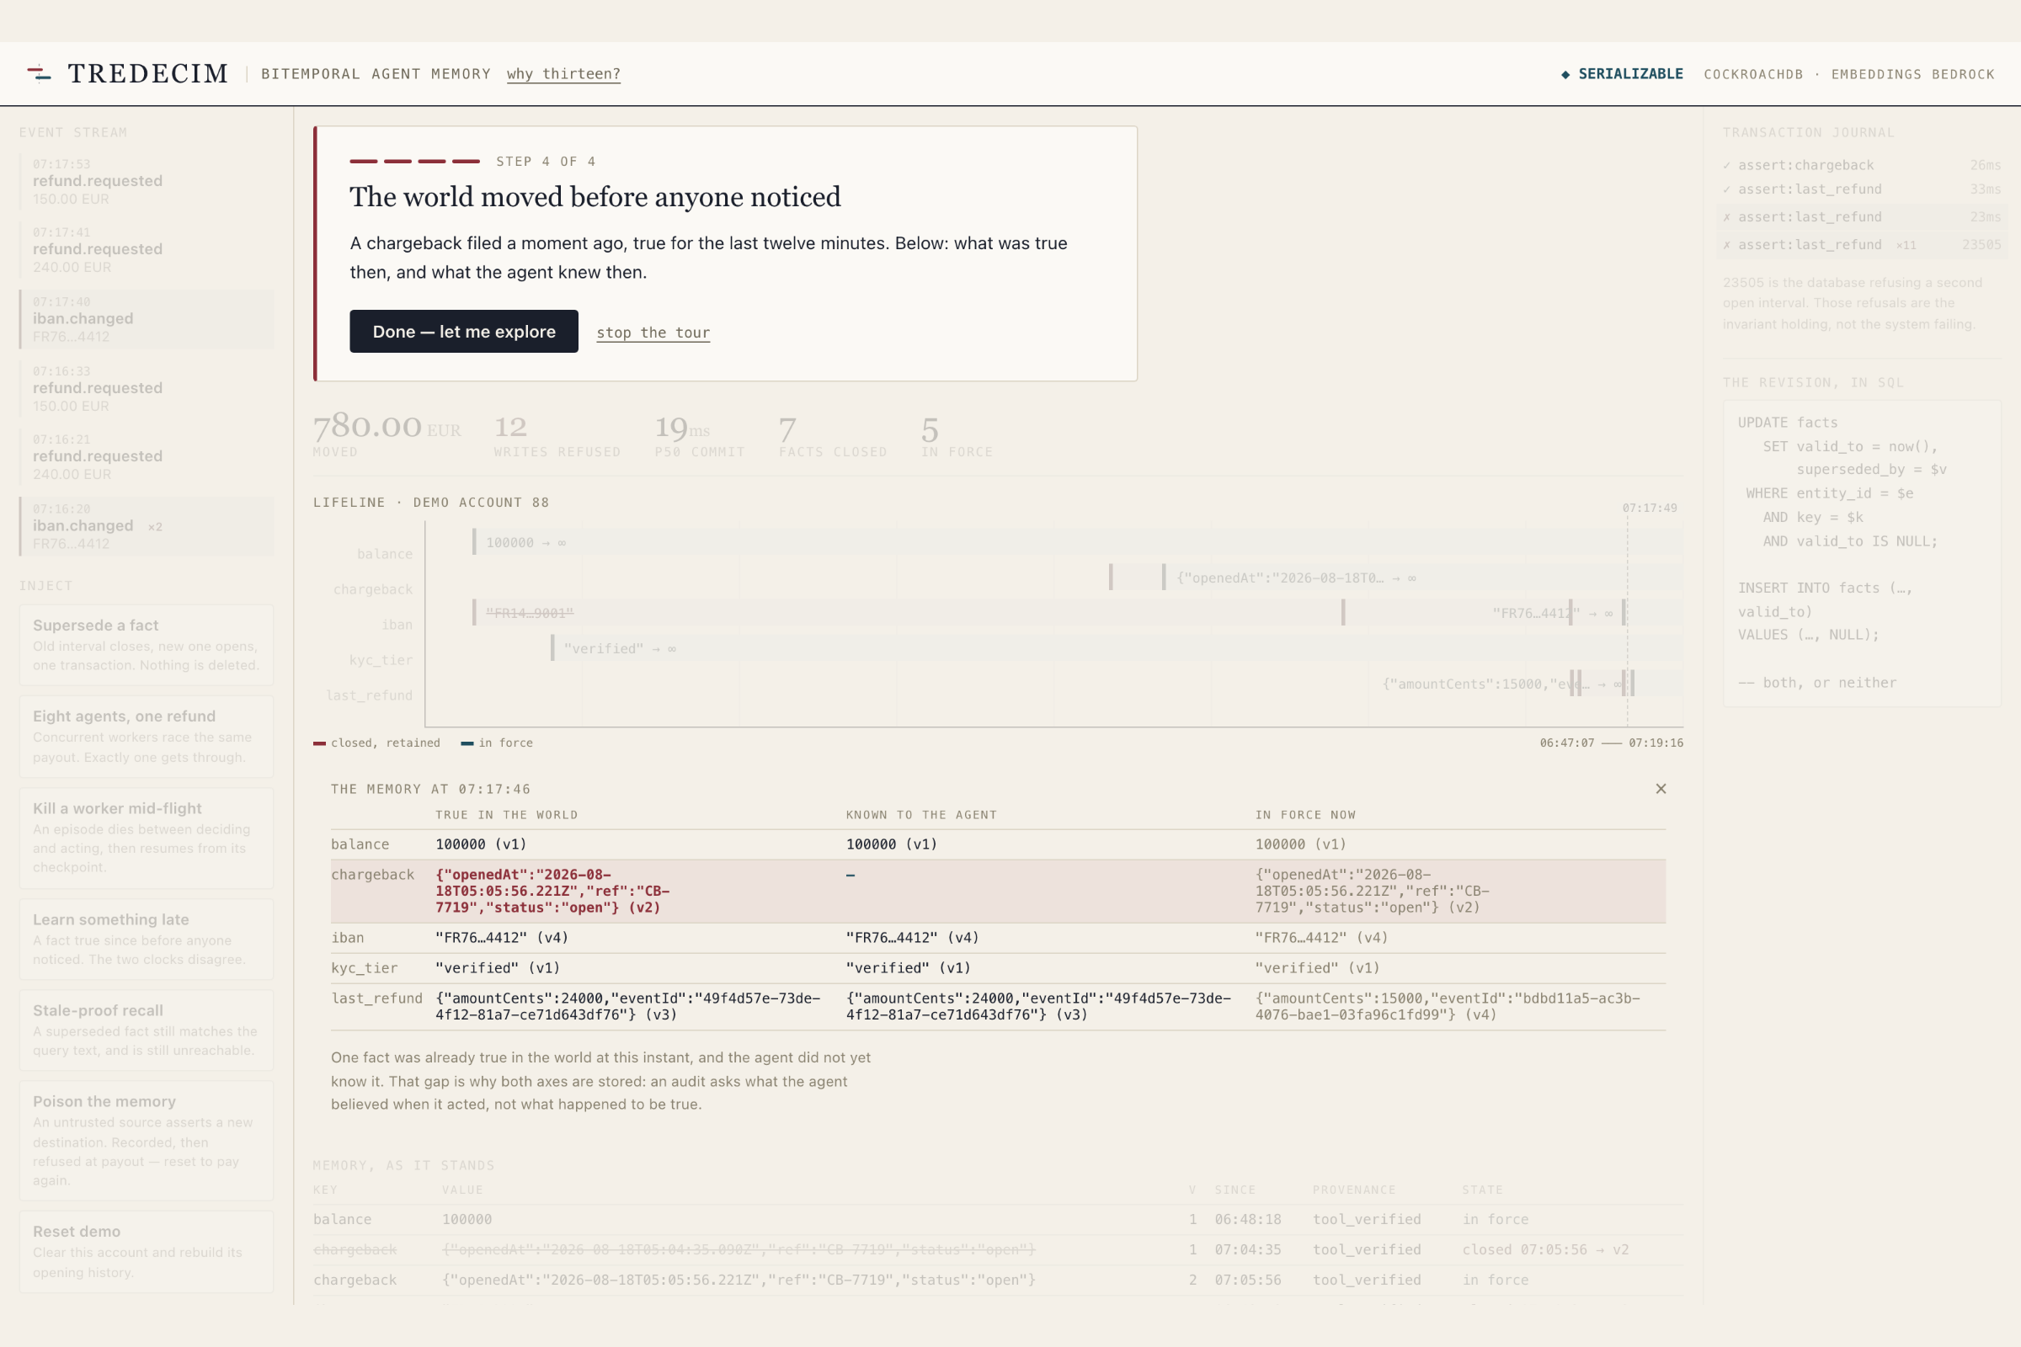Click the kyc_tier "verified" lifeline segment

click(x=1117, y=648)
